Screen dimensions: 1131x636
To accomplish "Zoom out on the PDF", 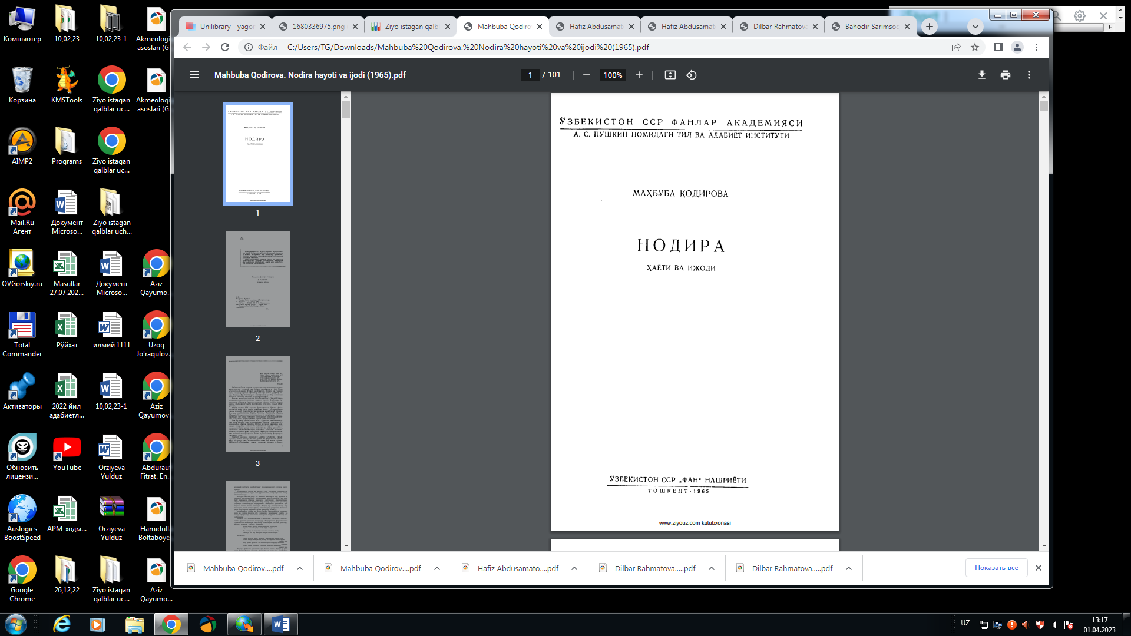I will (586, 75).
